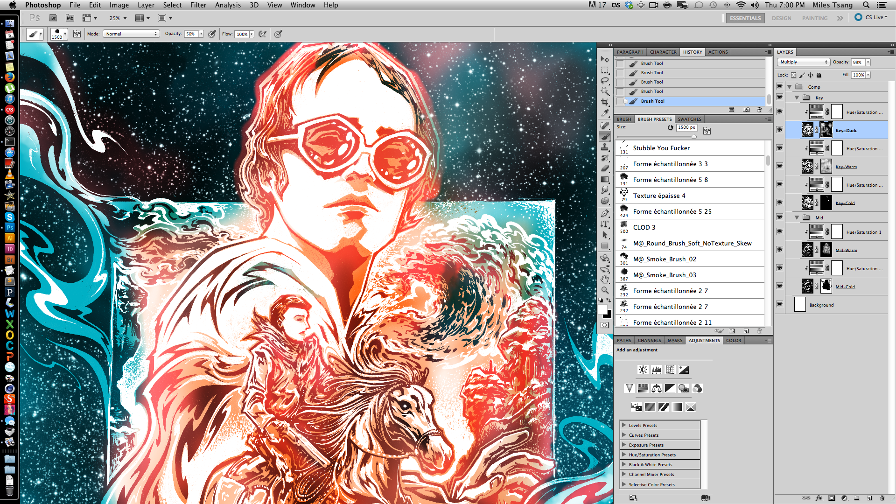Launch Adobe Bridge from the application bar

click(x=53, y=18)
